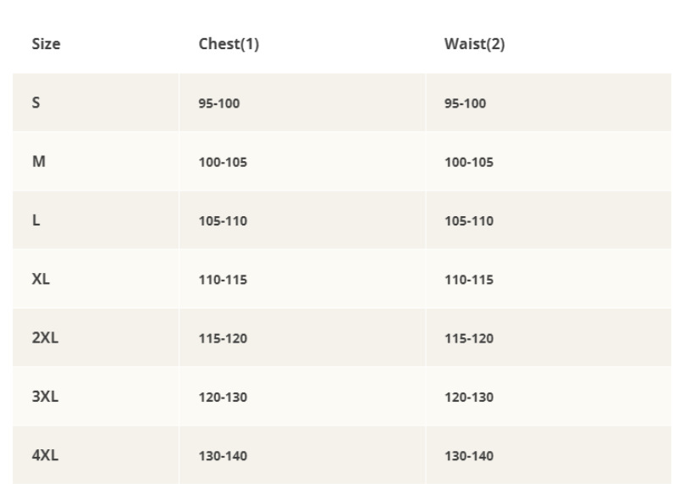This screenshot has width=673, height=484.
Task: Select the L size row label
Action: coord(36,220)
